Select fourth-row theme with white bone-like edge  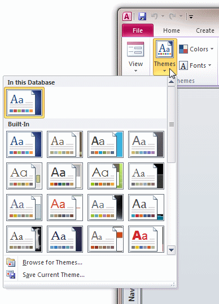tap(24, 239)
